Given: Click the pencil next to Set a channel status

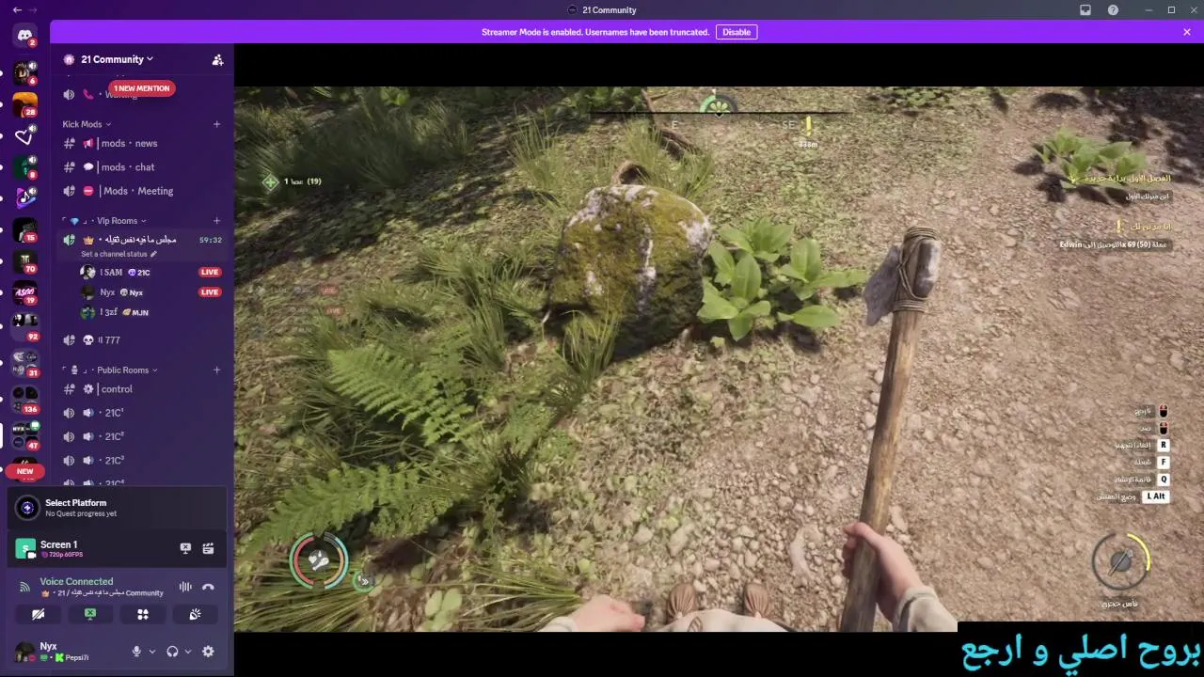Looking at the screenshot, I should point(153,254).
